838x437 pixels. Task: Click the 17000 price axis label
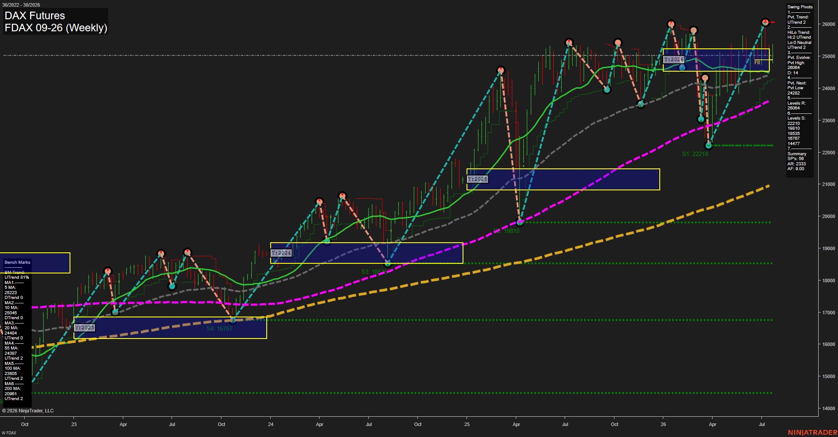point(828,313)
